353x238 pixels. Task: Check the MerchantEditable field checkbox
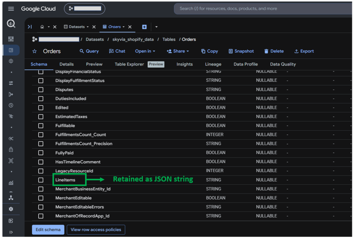click(41, 198)
